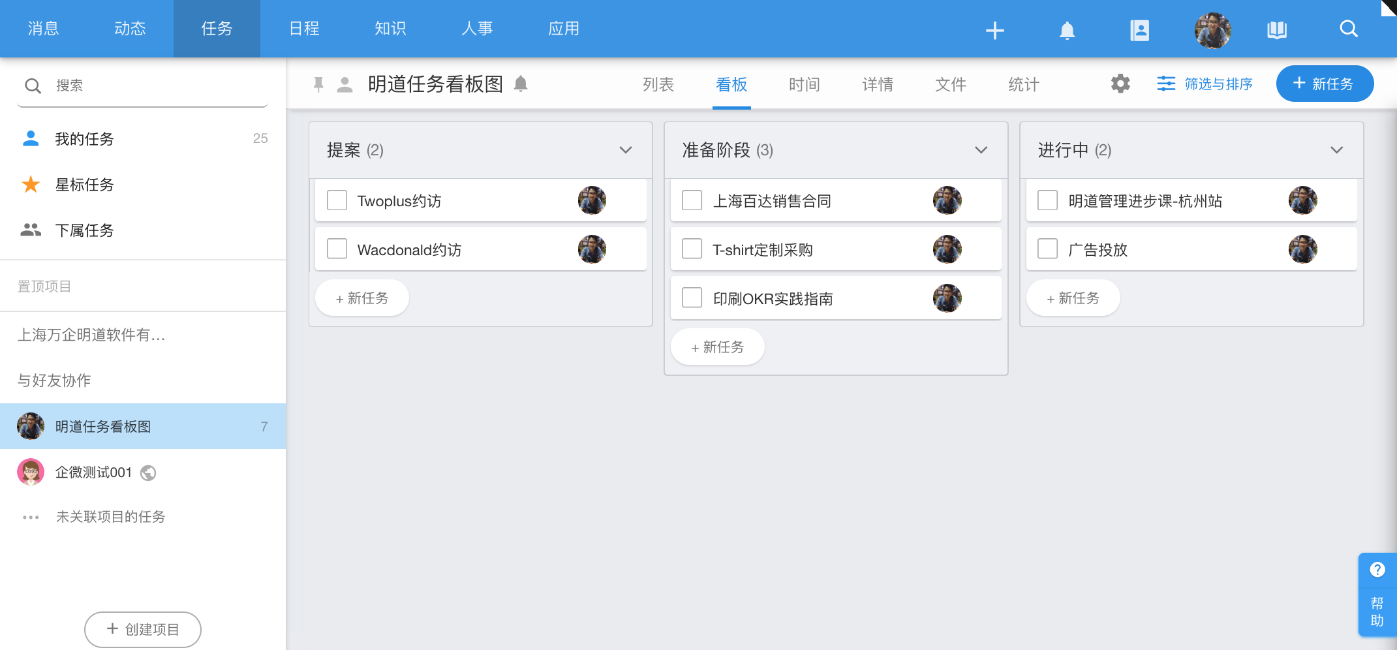Click the plus create icon in top bar
This screenshot has width=1397, height=650.
pos(994,30)
